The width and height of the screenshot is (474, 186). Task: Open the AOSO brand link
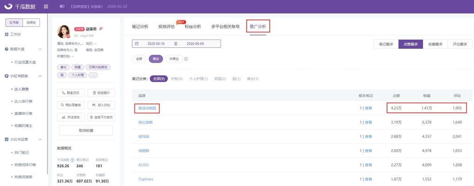(143, 165)
